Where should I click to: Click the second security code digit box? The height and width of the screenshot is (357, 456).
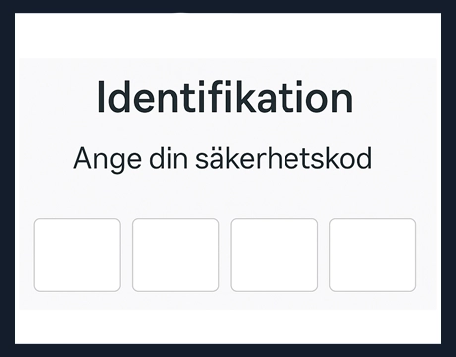[175, 255]
